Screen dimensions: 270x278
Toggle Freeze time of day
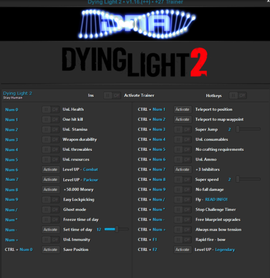pyautogui.click(x=51, y=220)
